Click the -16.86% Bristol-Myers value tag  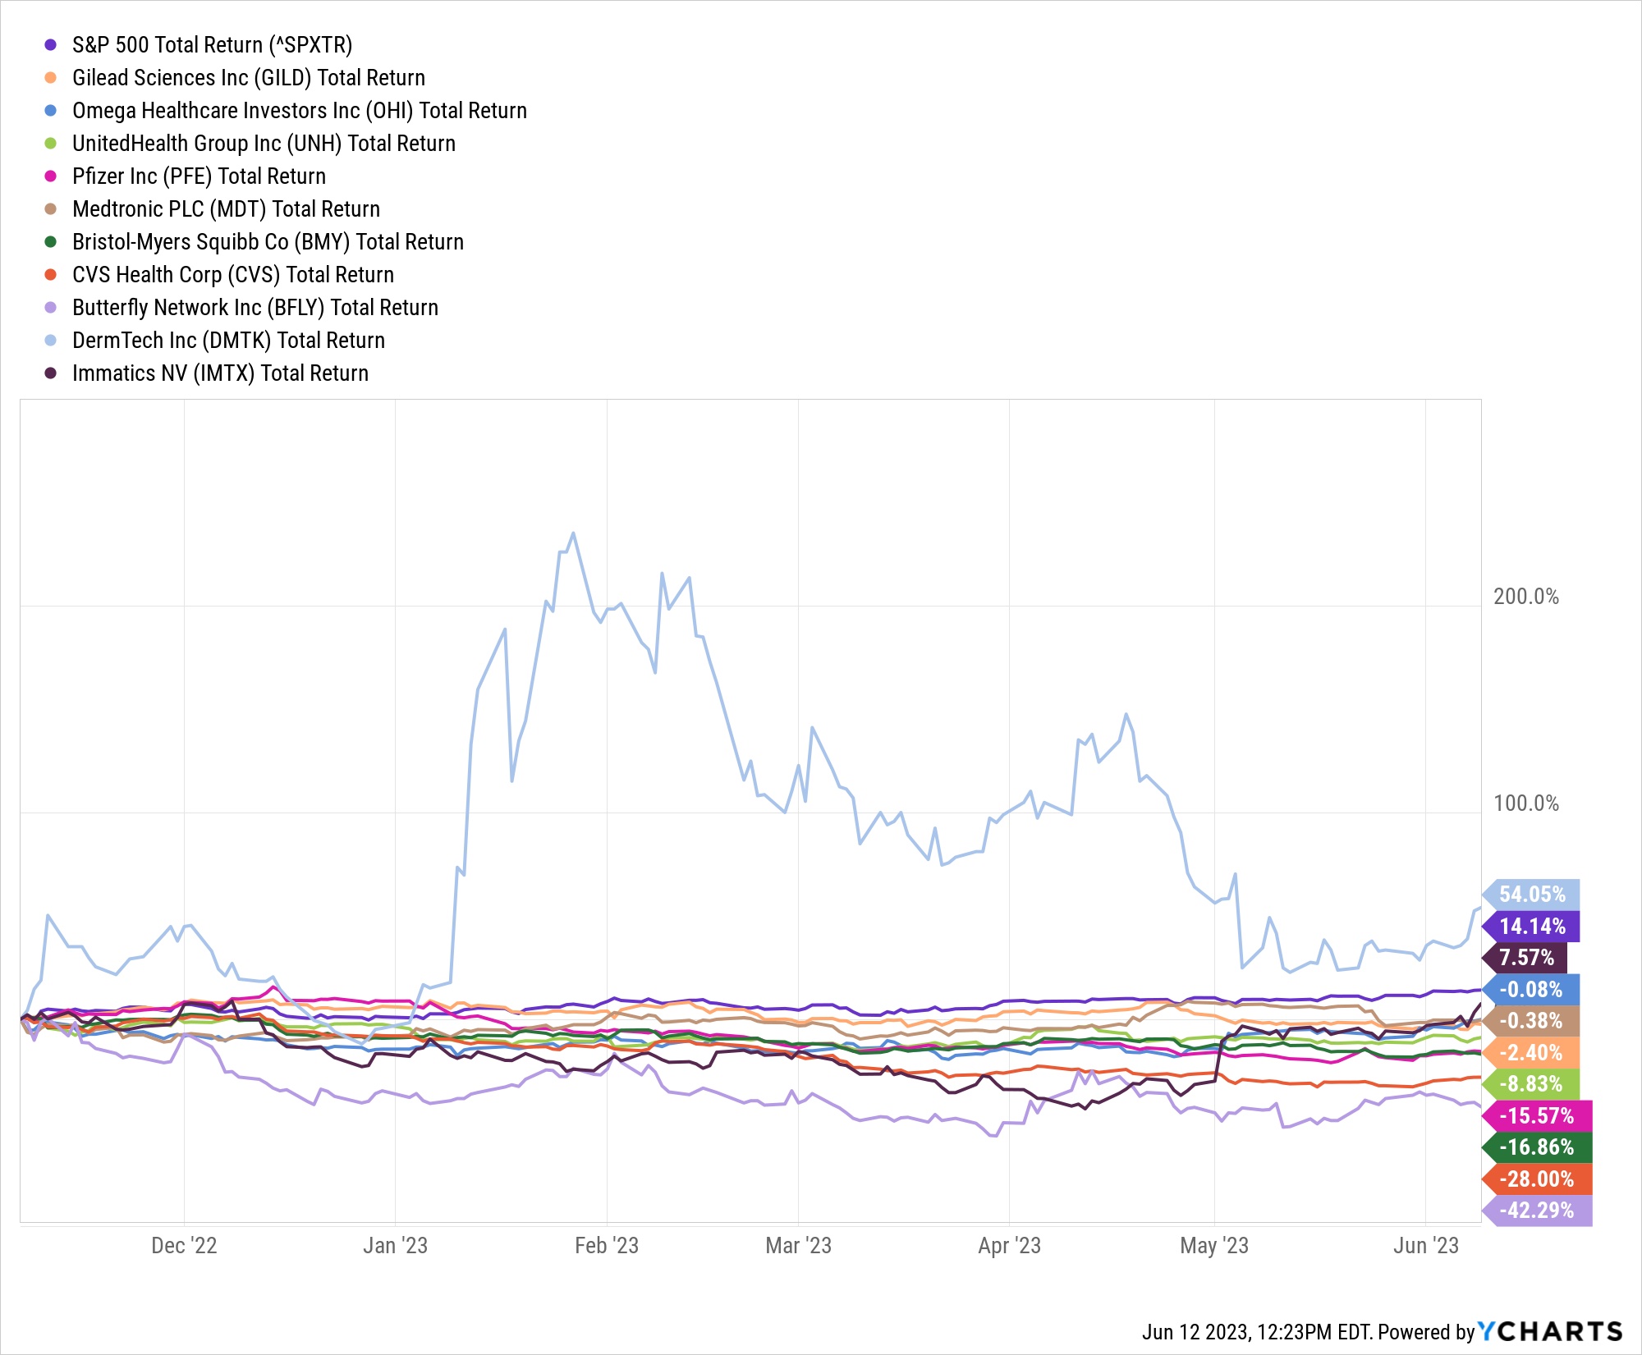tap(1537, 1147)
